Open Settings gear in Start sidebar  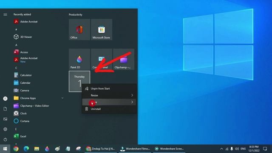point(5,129)
